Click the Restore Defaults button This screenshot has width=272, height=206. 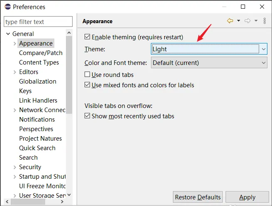coord(198,197)
